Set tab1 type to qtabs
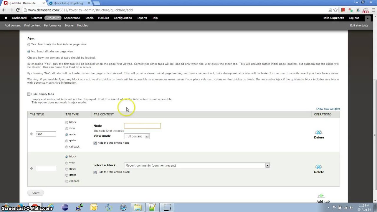The width and height of the screenshot is (377, 212). point(67,141)
